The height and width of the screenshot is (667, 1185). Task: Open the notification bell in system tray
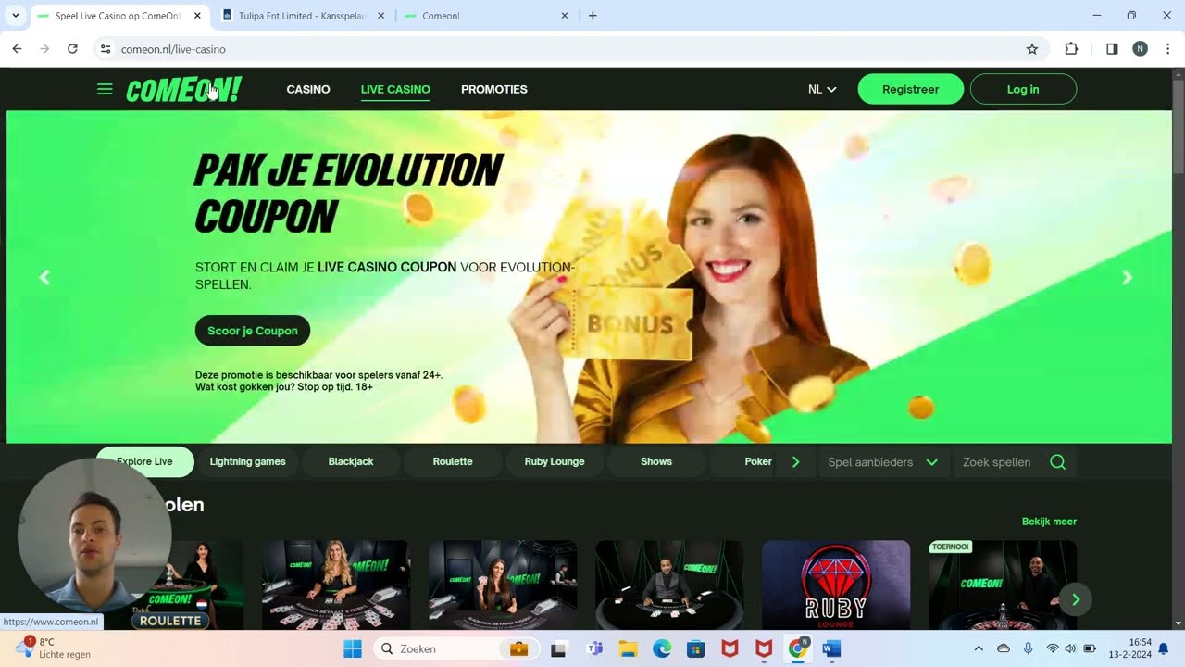(x=1164, y=648)
